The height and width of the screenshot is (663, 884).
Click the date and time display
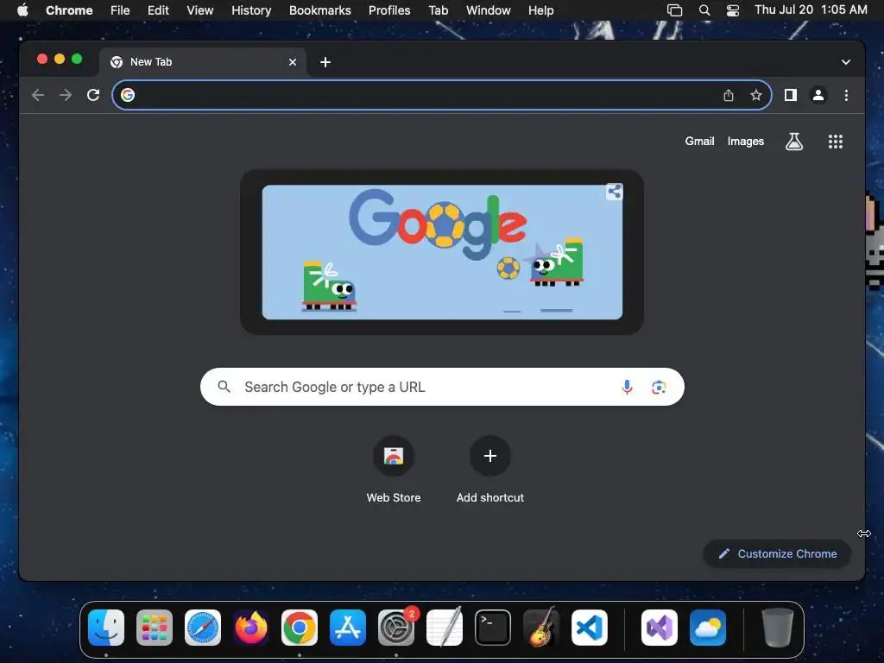coord(811,10)
